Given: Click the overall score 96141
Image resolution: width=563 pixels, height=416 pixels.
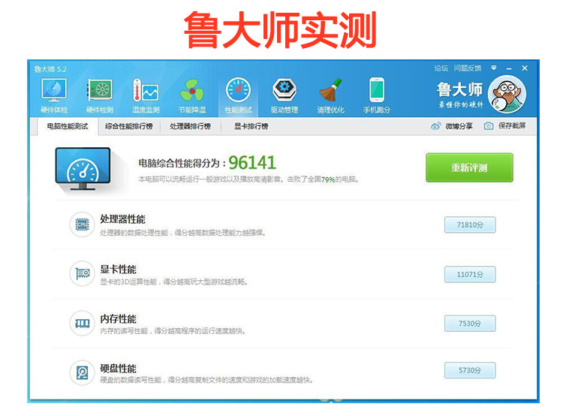Looking at the screenshot, I should pos(252,163).
